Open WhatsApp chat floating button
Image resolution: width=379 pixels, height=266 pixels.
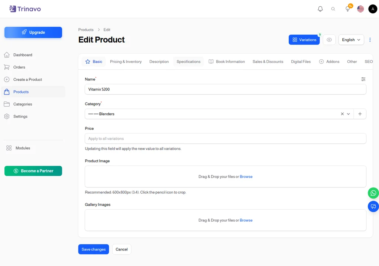(373, 193)
